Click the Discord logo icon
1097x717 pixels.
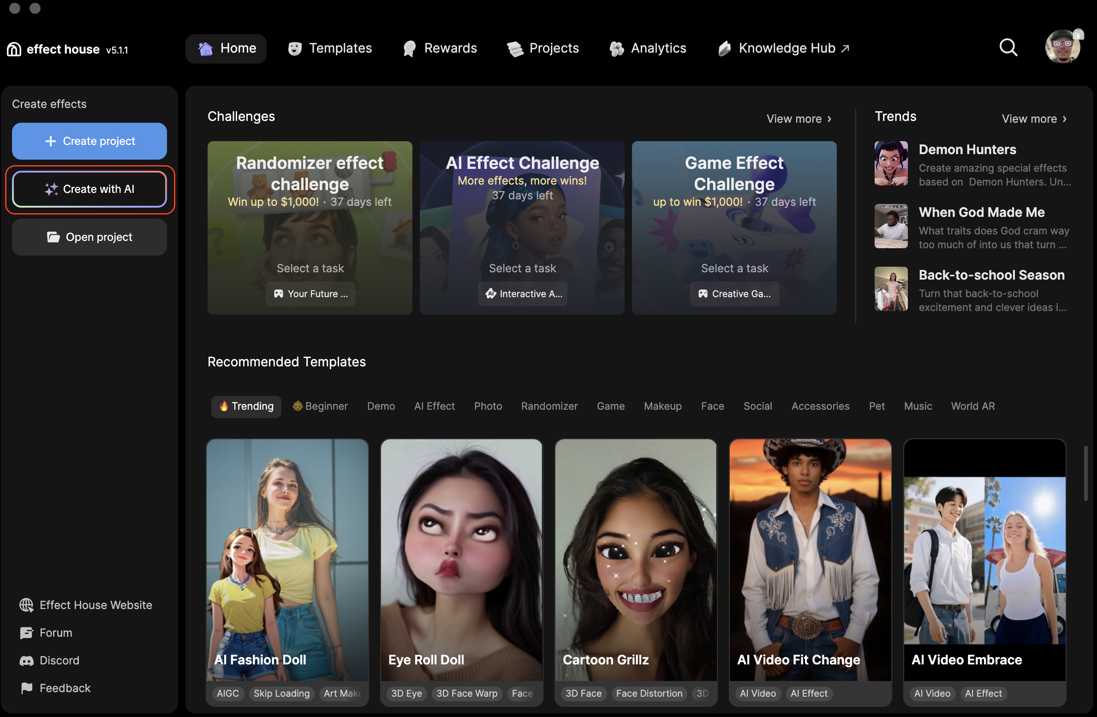[26, 661]
